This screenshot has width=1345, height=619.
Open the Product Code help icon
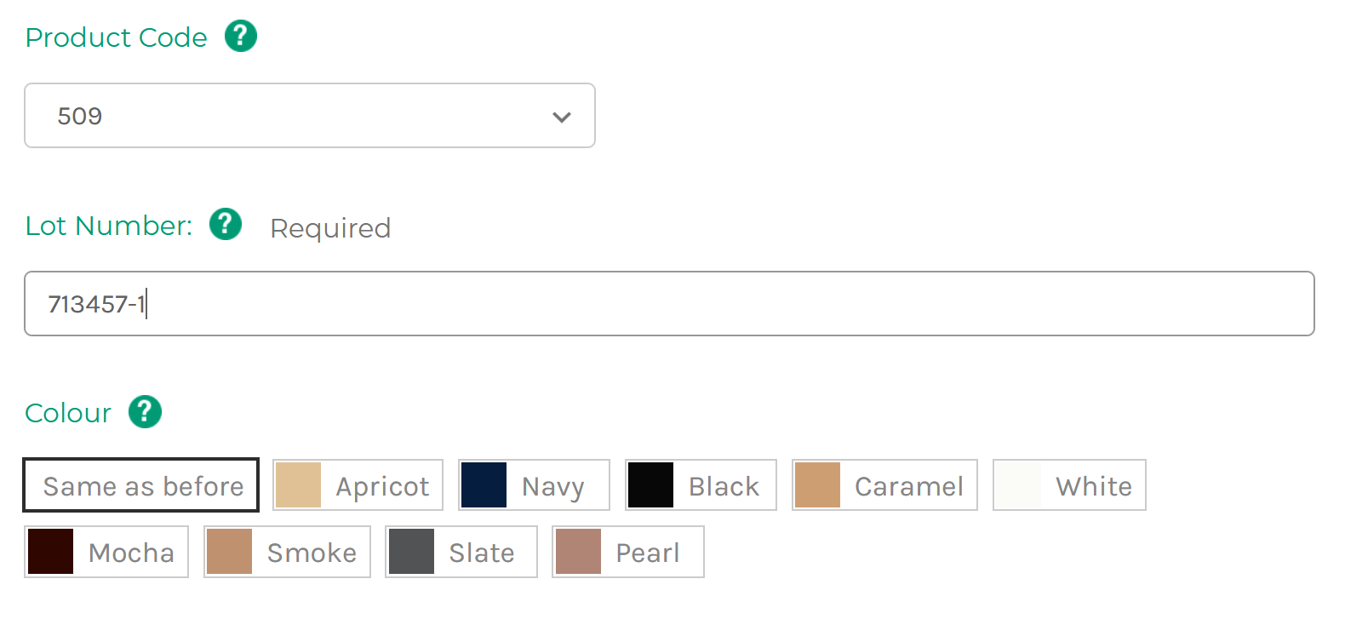pos(241,37)
